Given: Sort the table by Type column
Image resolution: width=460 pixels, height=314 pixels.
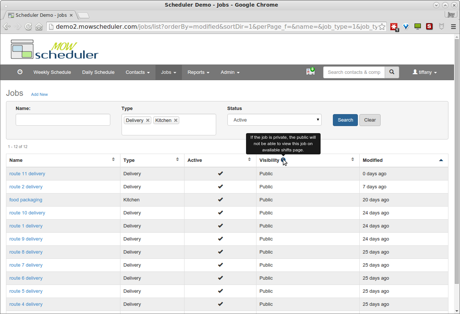Looking at the screenshot, I should [177, 160].
